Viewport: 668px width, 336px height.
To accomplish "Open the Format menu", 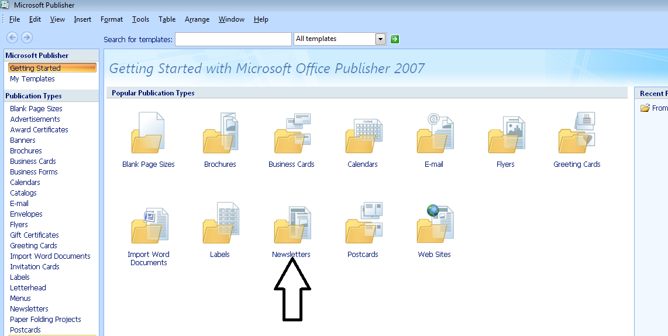I will (112, 19).
